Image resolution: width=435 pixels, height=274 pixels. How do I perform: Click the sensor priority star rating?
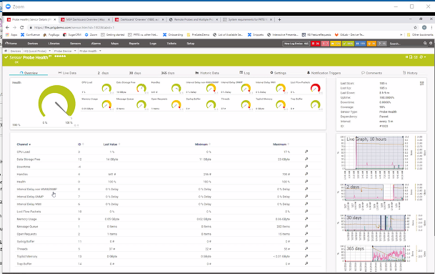pos(60,56)
